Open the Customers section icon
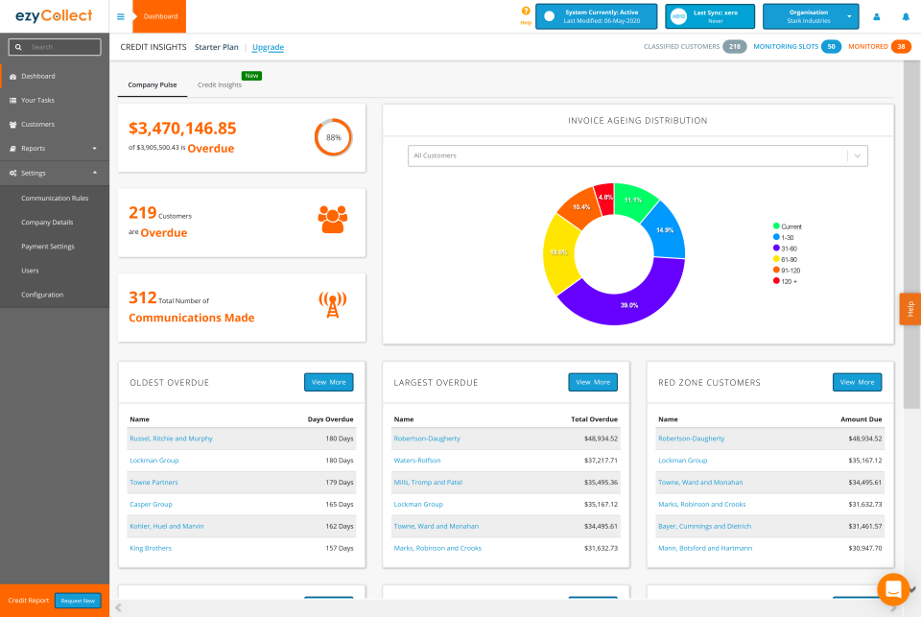This screenshot has height=617, width=921. click(12, 124)
